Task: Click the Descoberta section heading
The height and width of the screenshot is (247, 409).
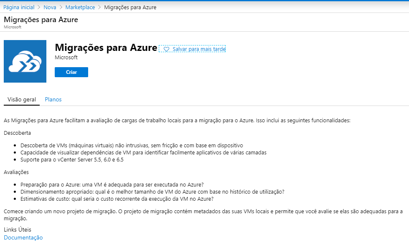Action: (x=17, y=133)
